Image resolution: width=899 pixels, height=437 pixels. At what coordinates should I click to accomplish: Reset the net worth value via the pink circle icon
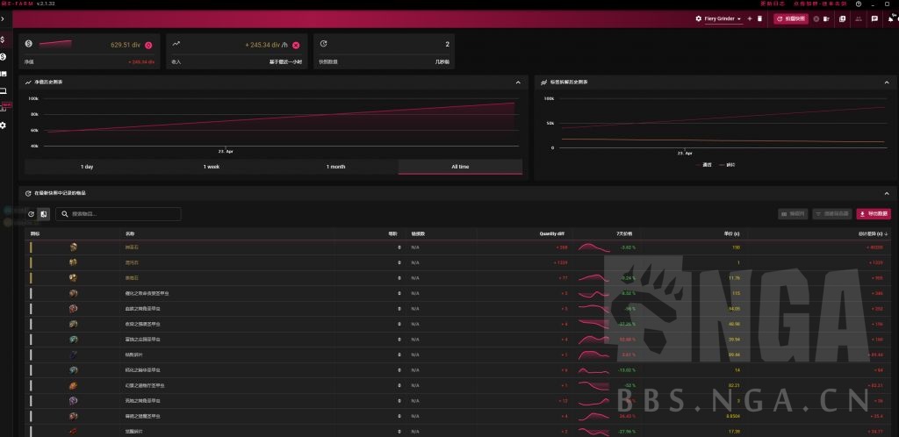[x=148, y=45]
